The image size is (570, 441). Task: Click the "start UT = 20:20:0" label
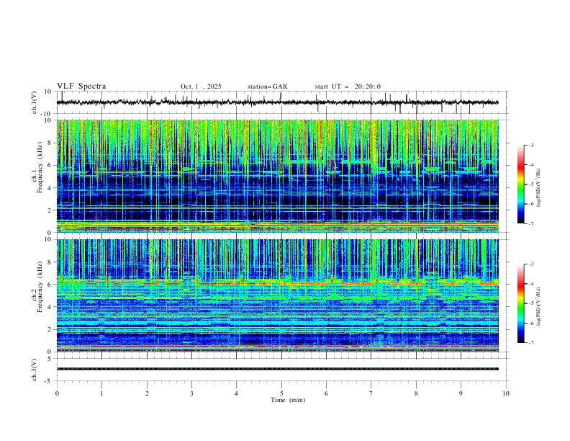point(348,86)
